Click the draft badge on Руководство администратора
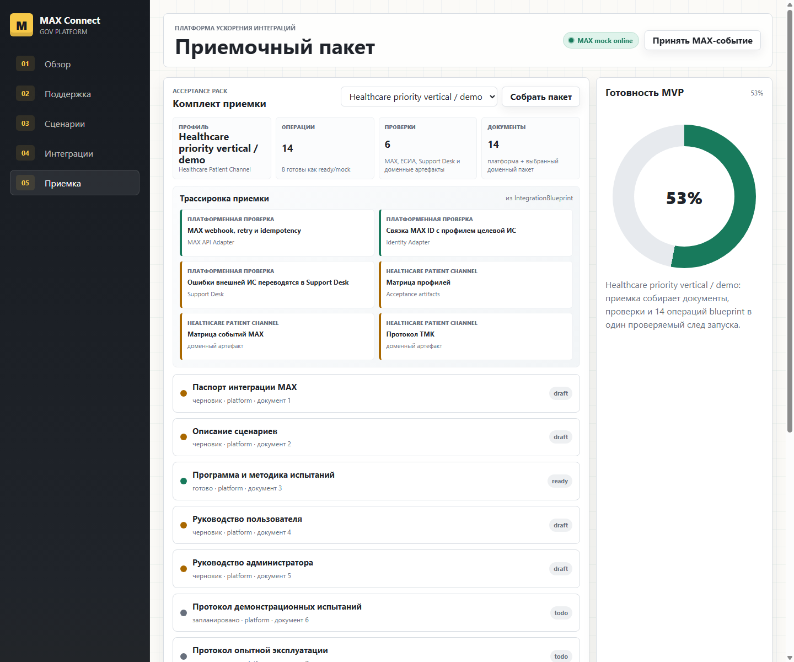This screenshot has height=662, width=794. tap(561, 569)
